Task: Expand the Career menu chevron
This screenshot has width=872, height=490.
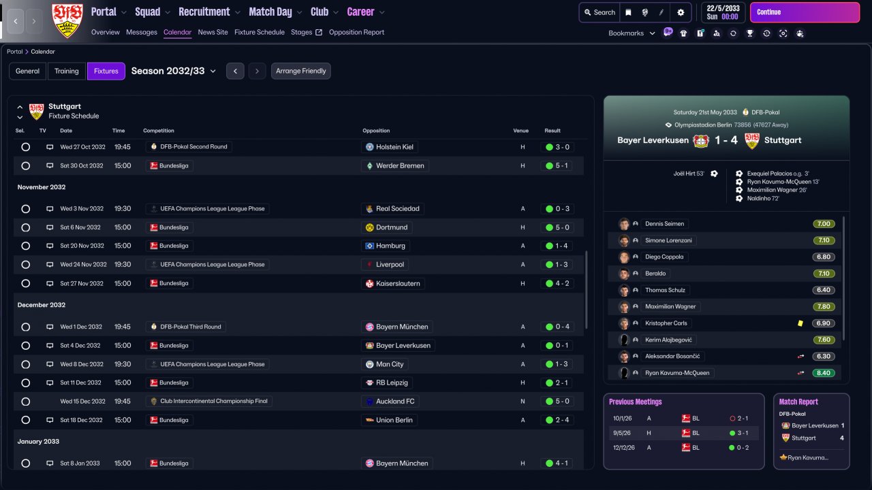Action: coord(381,12)
